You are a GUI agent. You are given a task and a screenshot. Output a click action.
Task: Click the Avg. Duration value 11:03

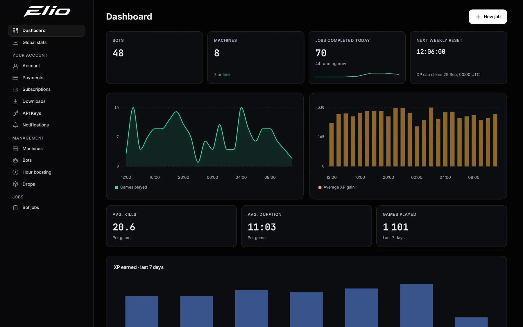pos(261,227)
